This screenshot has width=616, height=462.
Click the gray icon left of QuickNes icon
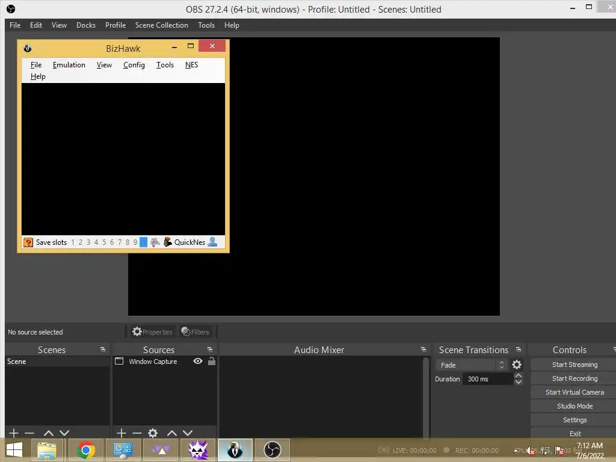pyautogui.click(x=155, y=242)
